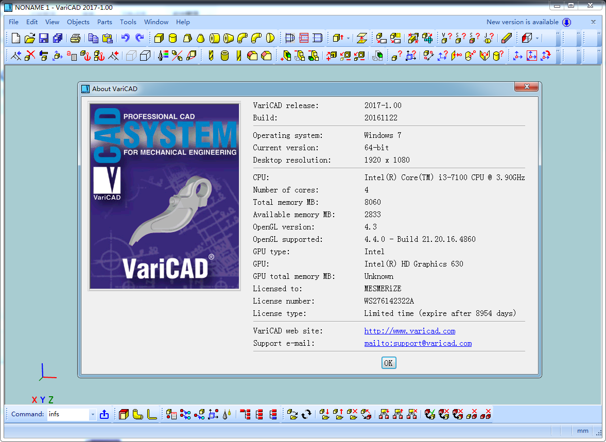Open the Parts menu
Image resolution: width=606 pixels, height=442 pixels.
point(105,22)
